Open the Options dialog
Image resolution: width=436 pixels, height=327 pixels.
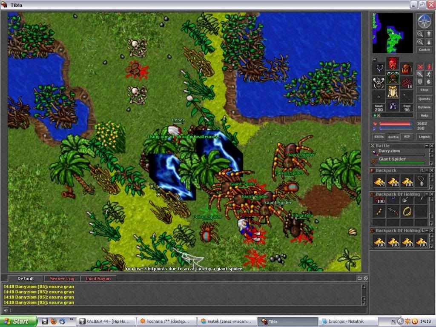[x=425, y=107]
